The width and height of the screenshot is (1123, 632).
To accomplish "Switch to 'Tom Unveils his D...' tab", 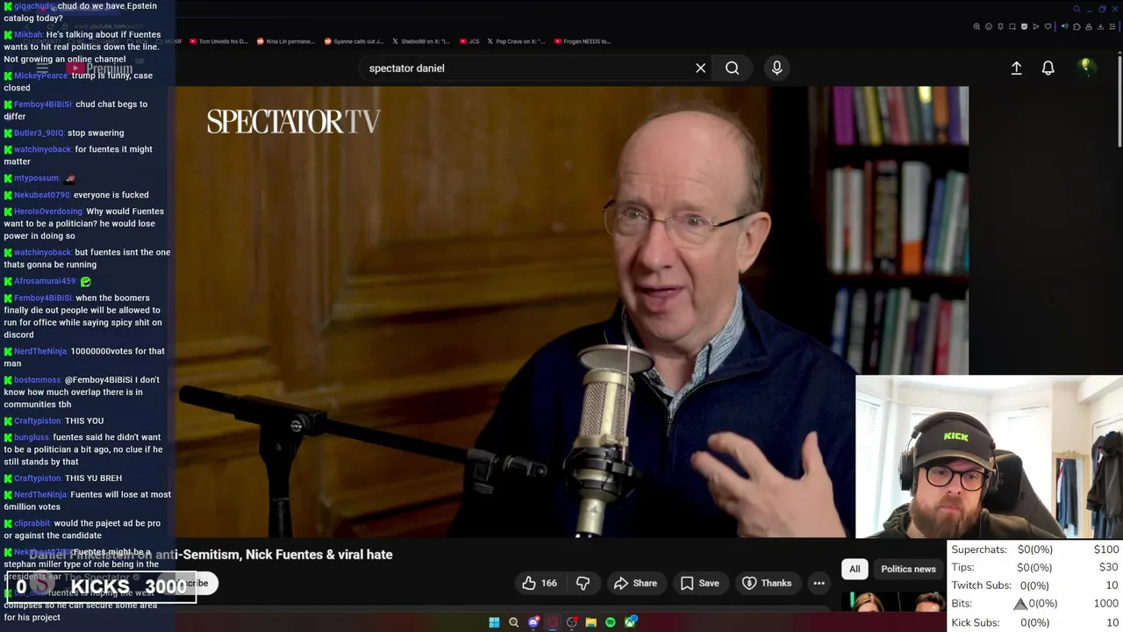I will pos(219,41).
